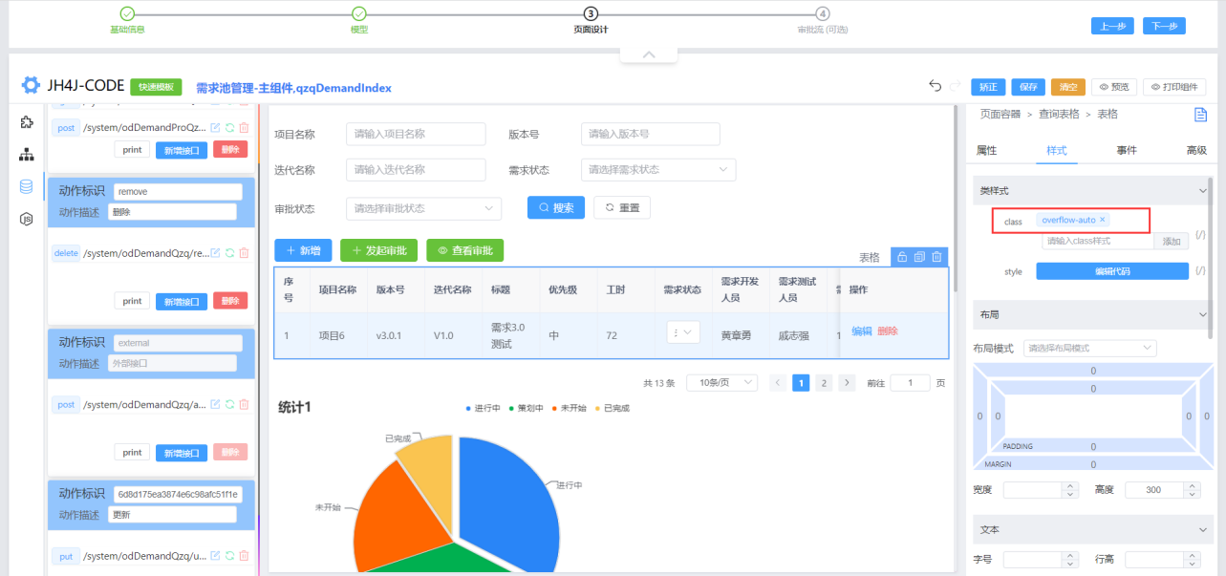This screenshot has height=576, width=1226.
Task: Click the 保存 button
Action: tap(1028, 87)
